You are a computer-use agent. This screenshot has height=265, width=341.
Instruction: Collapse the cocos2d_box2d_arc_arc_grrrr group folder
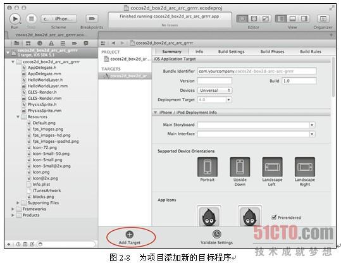coord(13,62)
